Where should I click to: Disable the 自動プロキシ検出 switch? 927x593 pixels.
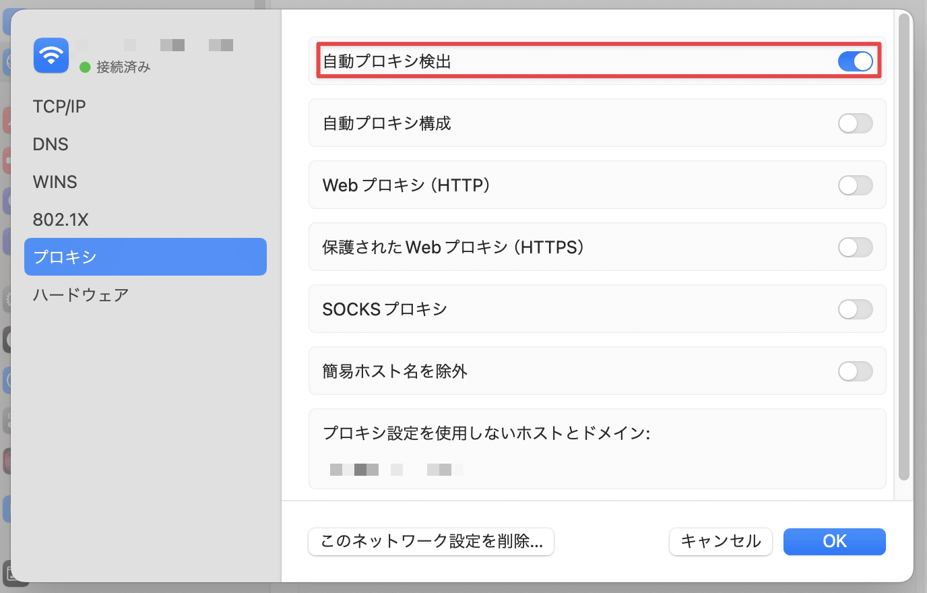(x=854, y=61)
